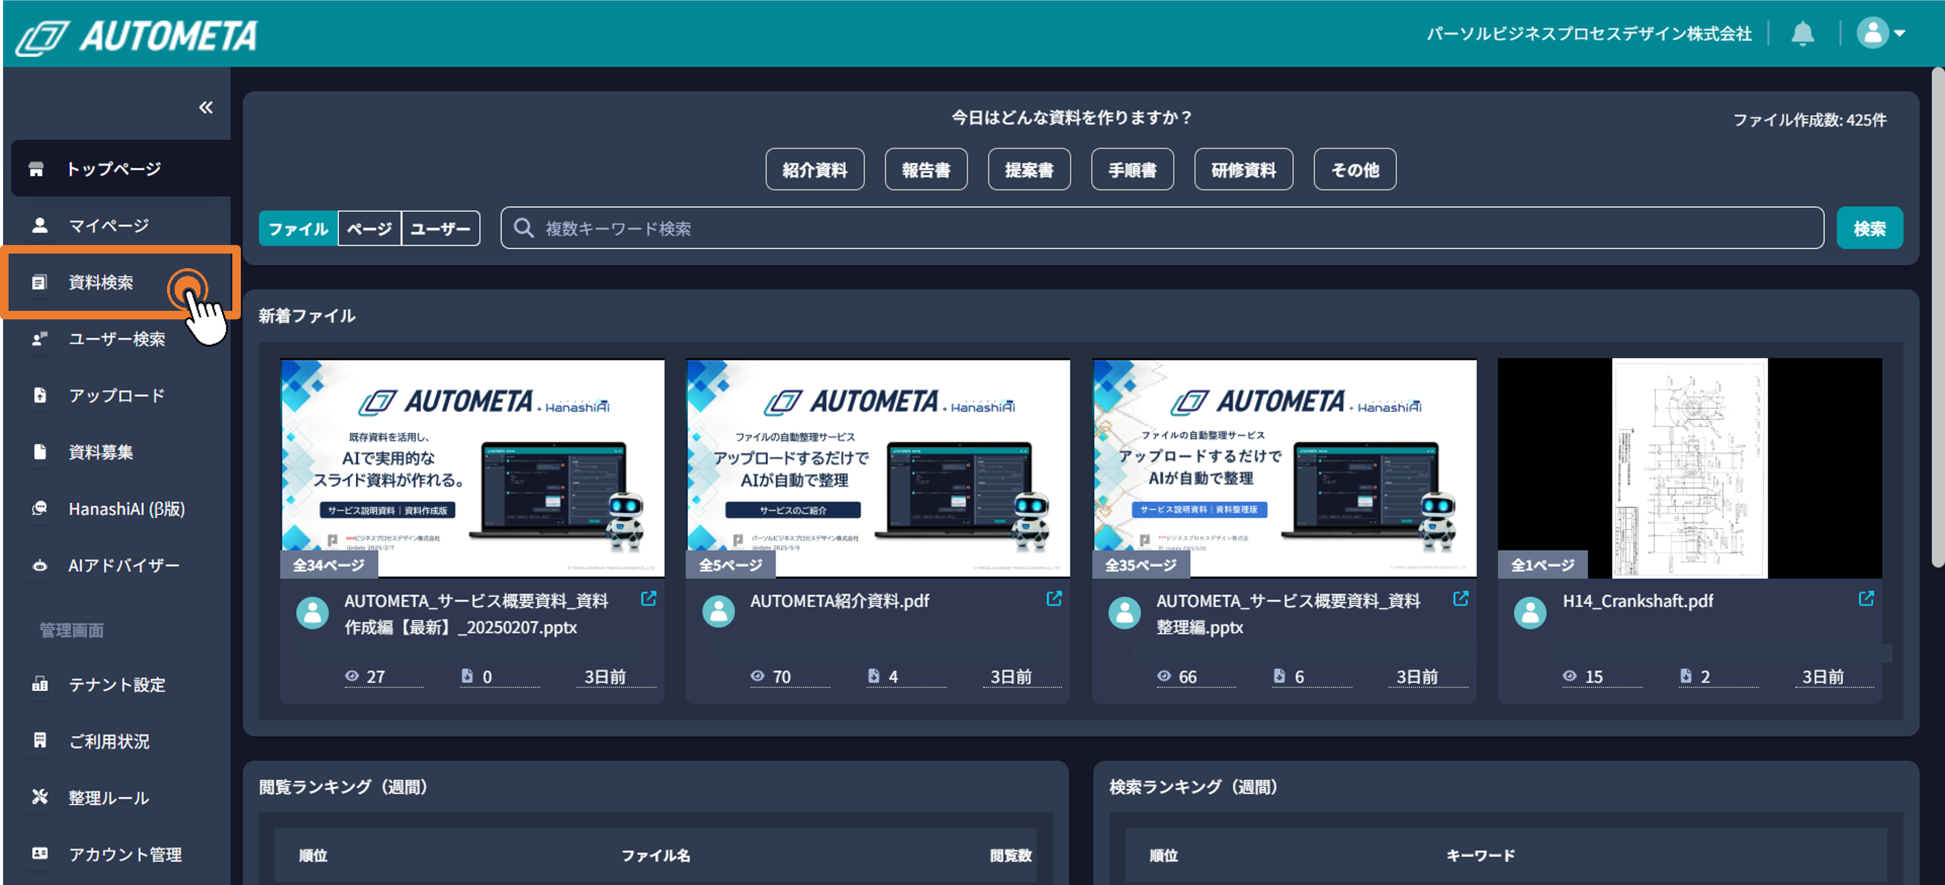Image resolution: width=1945 pixels, height=885 pixels.
Task: Select the 研修資料 template button
Action: tap(1243, 170)
